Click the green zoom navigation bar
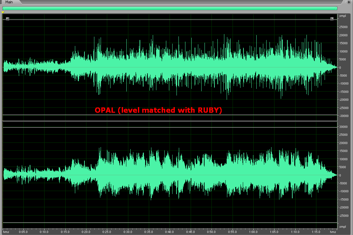Screen dimensions: 353x235 point(170,8)
